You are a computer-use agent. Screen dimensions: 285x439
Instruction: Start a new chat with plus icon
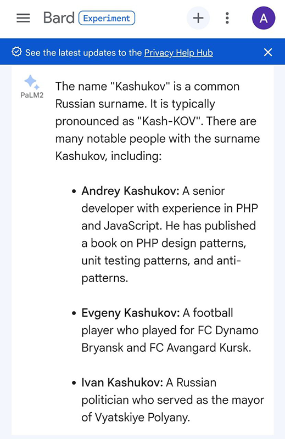pos(198,18)
